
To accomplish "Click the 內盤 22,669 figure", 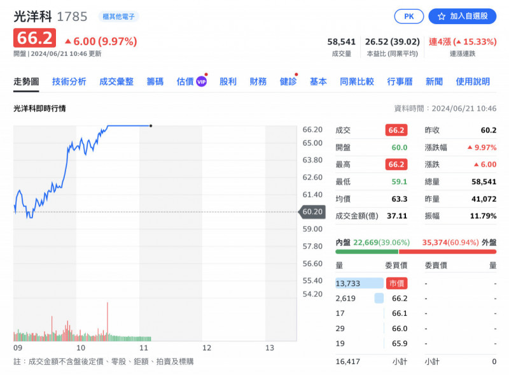I will click(365, 243).
